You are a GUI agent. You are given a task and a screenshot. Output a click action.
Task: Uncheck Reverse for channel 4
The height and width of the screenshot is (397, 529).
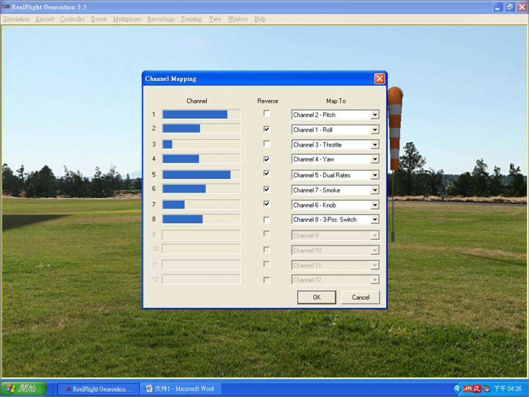click(x=267, y=159)
